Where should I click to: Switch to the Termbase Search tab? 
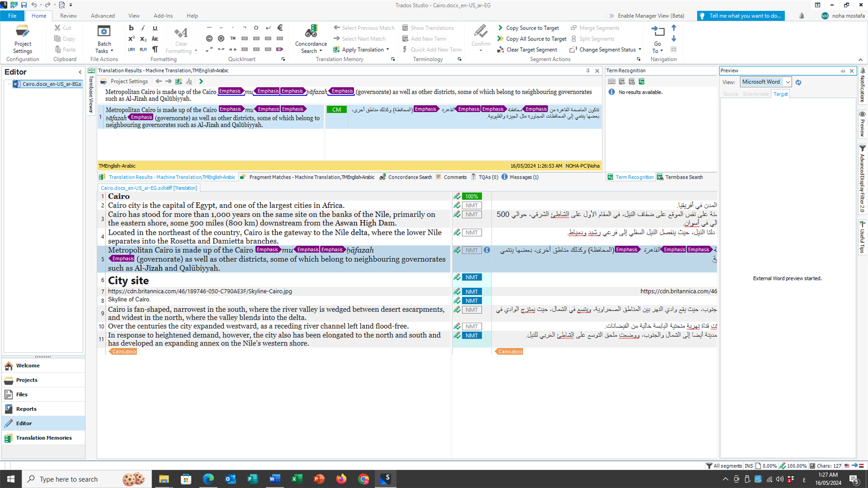pos(679,177)
